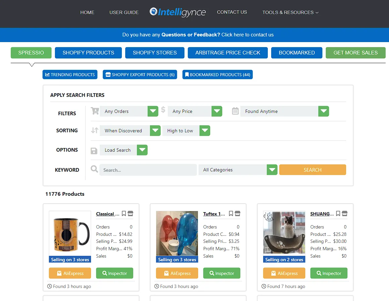
Task: Change High to Low sort order dropdown
Action: pos(186,130)
